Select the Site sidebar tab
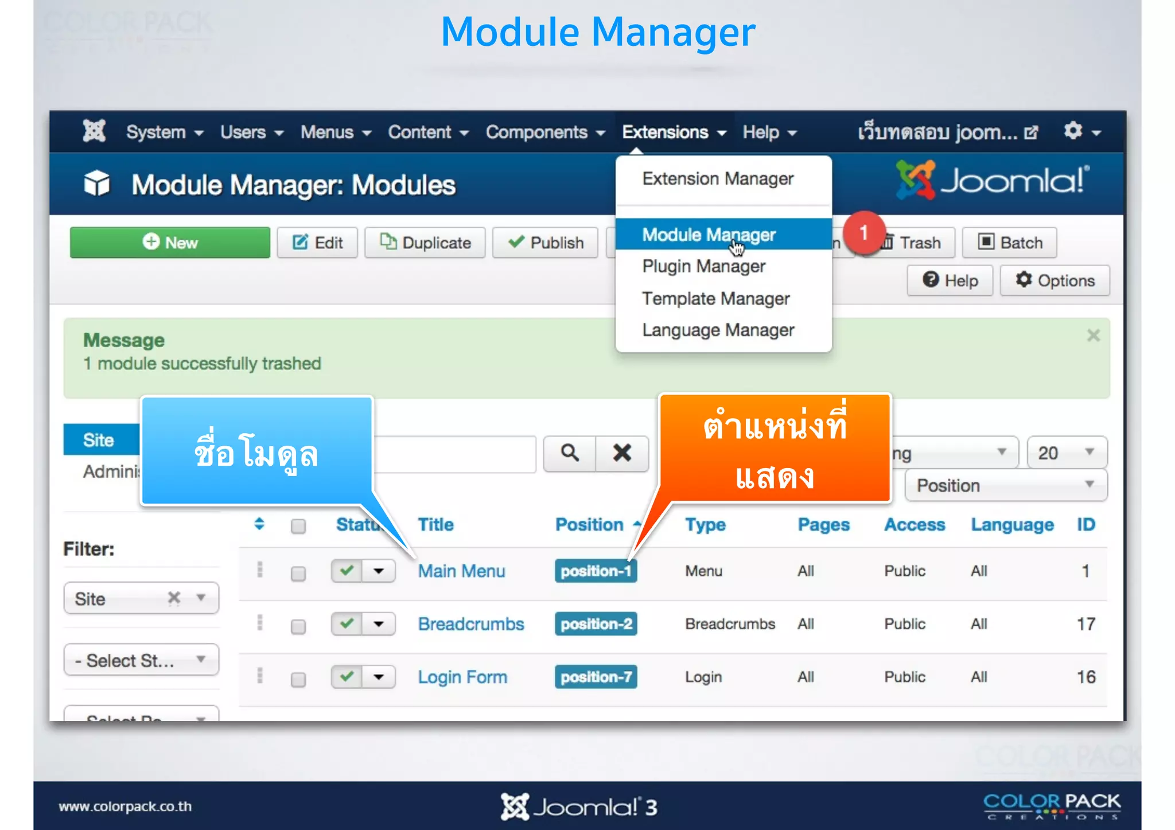 coord(102,440)
